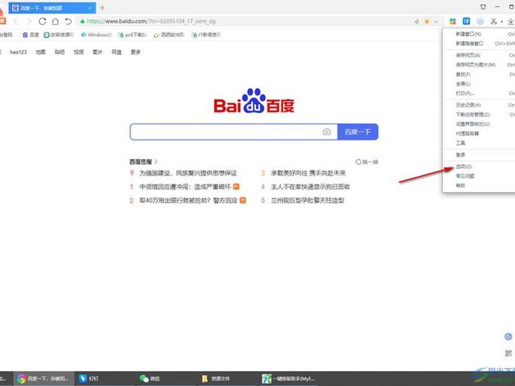
Task: Select 全屏(L) in the menu
Action: [x=480, y=84]
